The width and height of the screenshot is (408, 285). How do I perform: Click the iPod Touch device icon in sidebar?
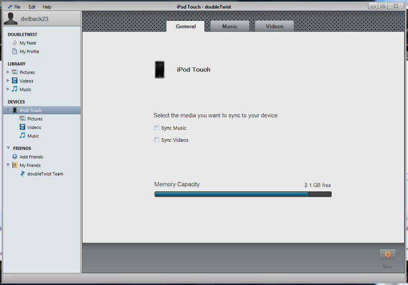(15, 110)
